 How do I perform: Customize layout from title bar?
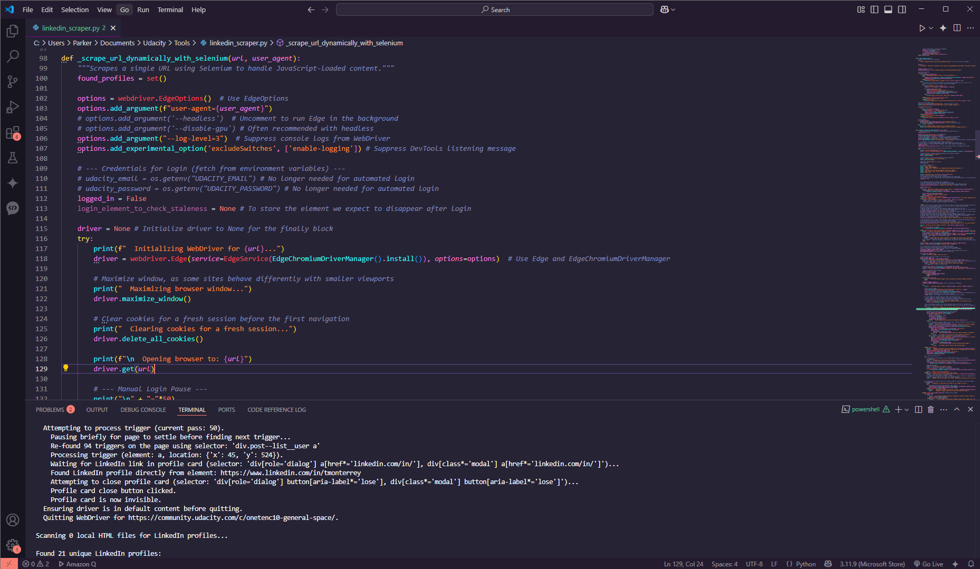coord(861,9)
